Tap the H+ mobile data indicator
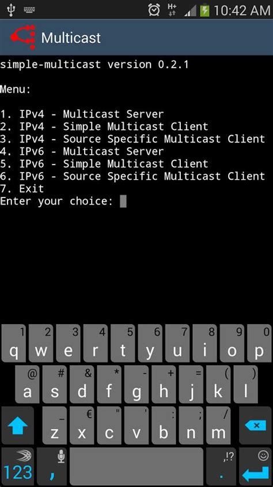The image size is (273, 487). pyautogui.click(x=172, y=10)
